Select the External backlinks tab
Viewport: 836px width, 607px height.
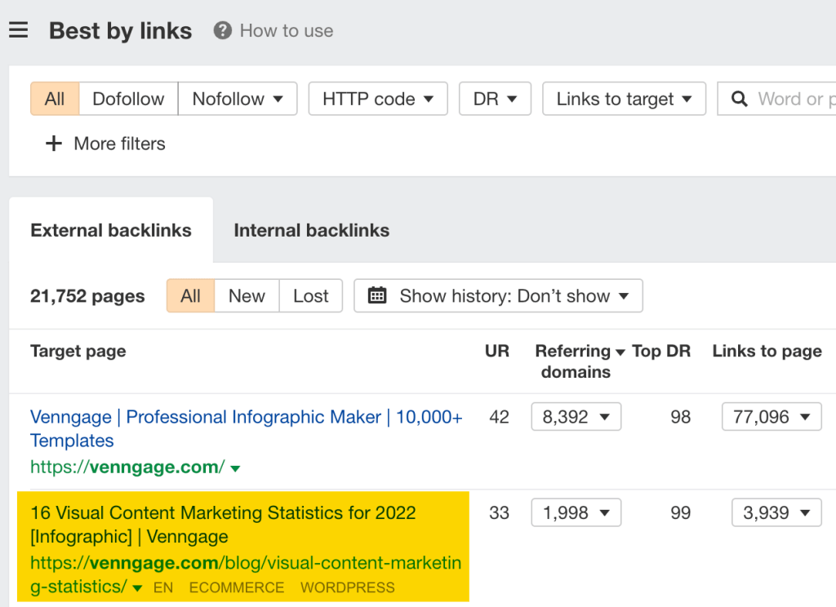[x=110, y=230]
